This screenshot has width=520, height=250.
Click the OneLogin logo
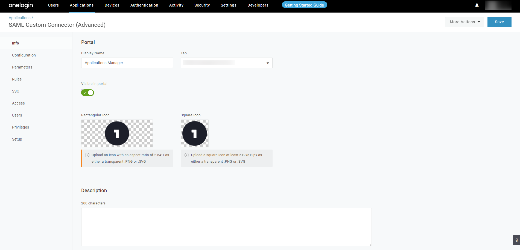tap(21, 5)
